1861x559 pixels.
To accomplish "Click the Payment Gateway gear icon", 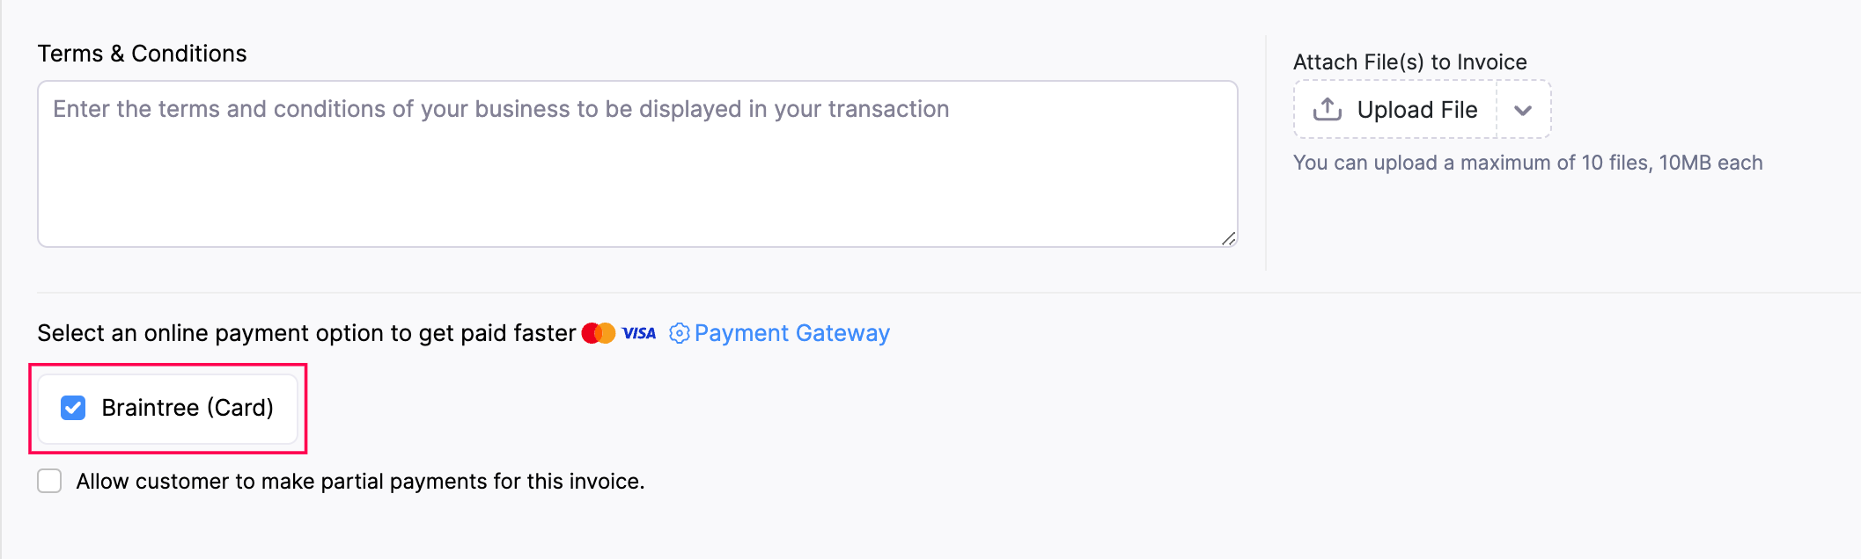I will tap(679, 333).
